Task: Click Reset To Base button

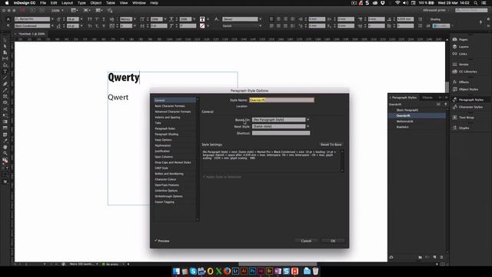Action: (x=331, y=145)
